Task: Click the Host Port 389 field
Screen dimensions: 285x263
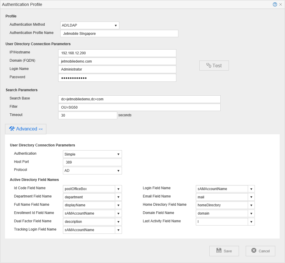Action: [92, 162]
